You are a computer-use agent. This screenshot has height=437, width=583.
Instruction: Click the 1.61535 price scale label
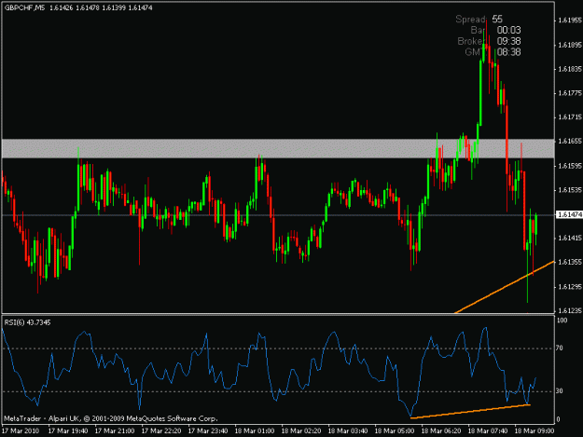coord(569,190)
